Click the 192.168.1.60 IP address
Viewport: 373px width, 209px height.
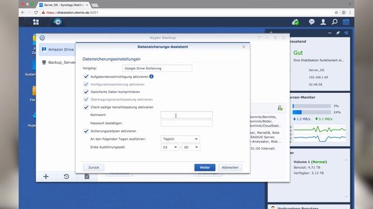coord(318,77)
